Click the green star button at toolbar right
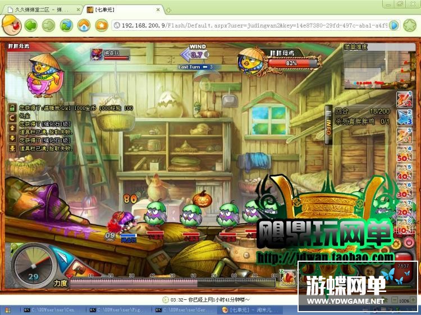Screen dimensions: 421x315 (410, 25)
